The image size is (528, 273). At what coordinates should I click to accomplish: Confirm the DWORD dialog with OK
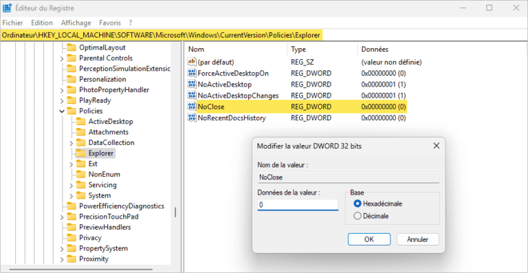pyautogui.click(x=369, y=239)
